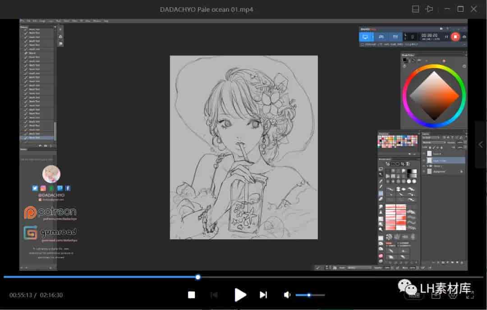The width and height of the screenshot is (487, 310).
Task: Open the Photoshop Window menu
Action: click(96, 21)
